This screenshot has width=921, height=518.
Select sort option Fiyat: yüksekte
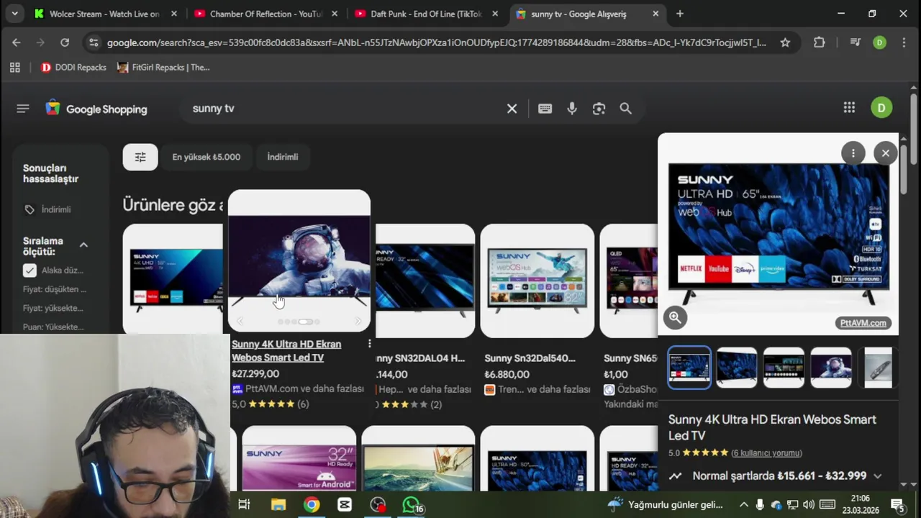(x=53, y=308)
